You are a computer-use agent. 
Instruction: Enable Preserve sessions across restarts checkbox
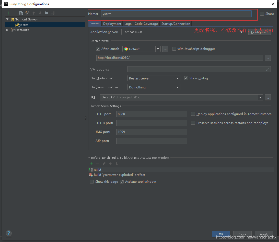click(193, 123)
